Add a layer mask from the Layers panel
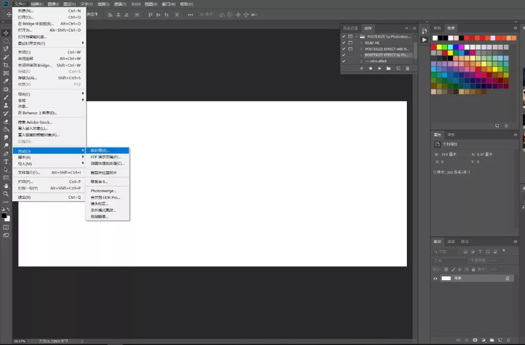This screenshot has height=345, width=525. pyautogui.click(x=475, y=340)
